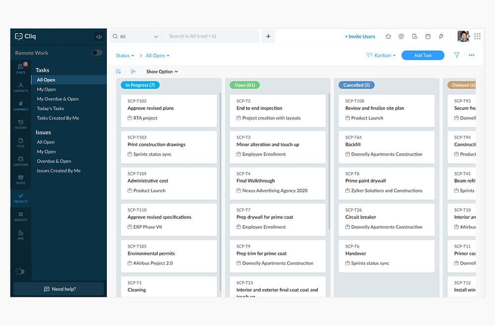The width and height of the screenshot is (495, 325).
Task: Expand the Show Option dropdown
Action: (162, 72)
